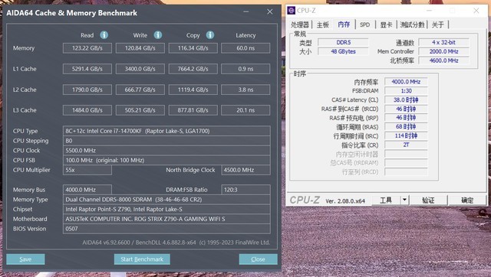Click the Copy info icon
The height and width of the screenshot is (277, 491).
click(210, 35)
